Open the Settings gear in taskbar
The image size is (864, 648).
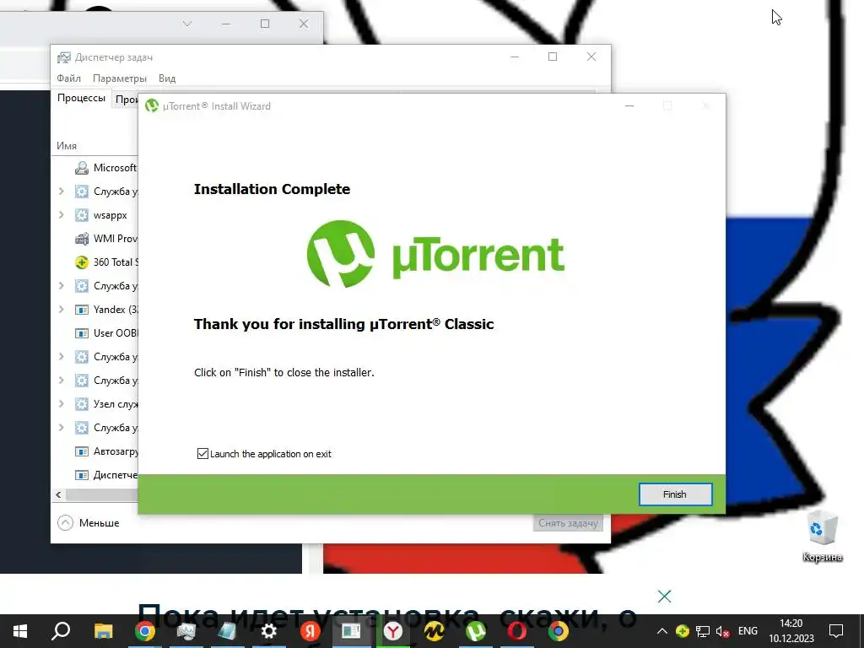[269, 631]
